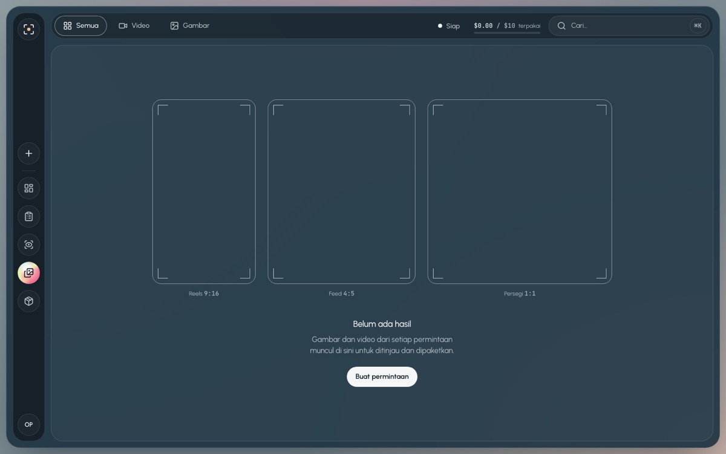Select the Feed 4:5 placeholder frame
Screen dimensions: 726x454
click(x=342, y=191)
